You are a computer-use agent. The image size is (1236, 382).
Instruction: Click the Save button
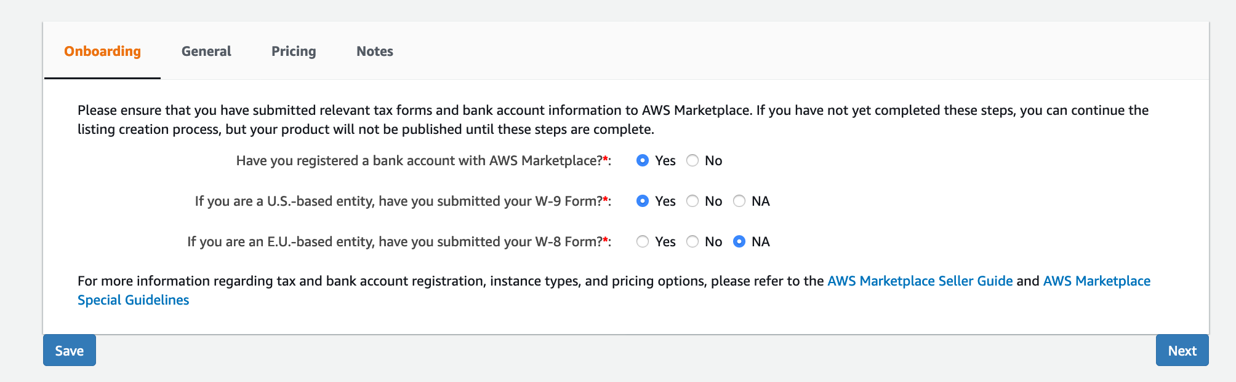(x=70, y=351)
